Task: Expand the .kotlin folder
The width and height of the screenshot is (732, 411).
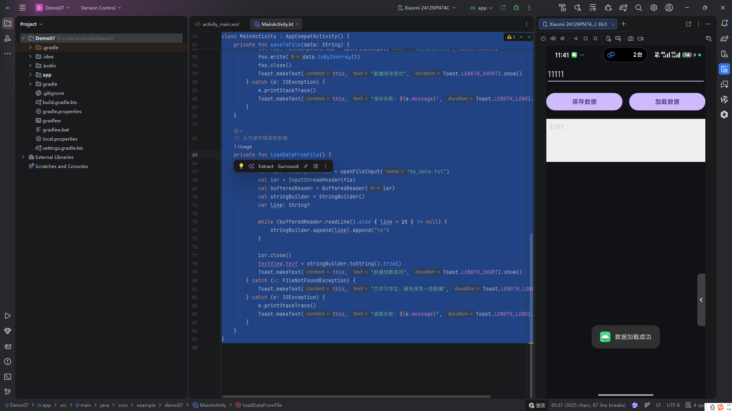Action: [x=30, y=66]
